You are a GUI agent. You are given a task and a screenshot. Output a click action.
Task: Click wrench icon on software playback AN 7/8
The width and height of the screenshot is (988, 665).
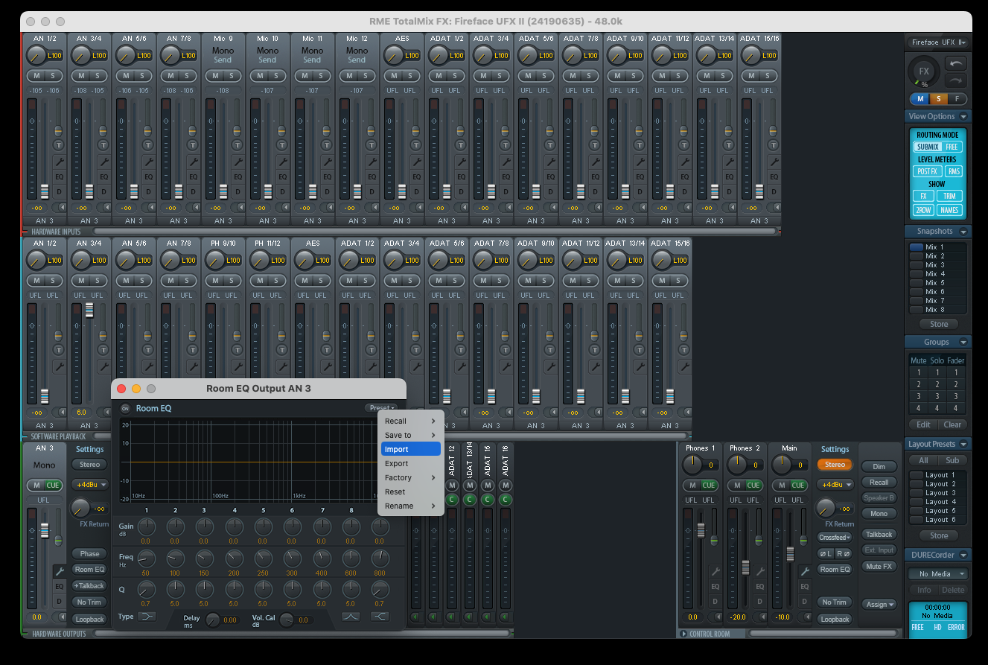pyautogui.click(x=194, y=366)
